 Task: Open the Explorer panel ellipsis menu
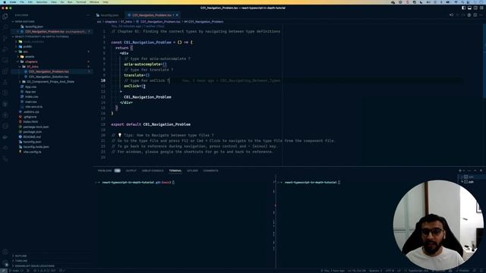pyautogui.click(x=88, y=15)
